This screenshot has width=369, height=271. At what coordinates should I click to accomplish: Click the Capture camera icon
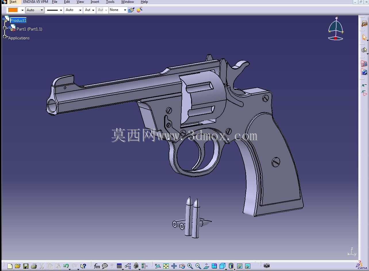tap(267, 266)
